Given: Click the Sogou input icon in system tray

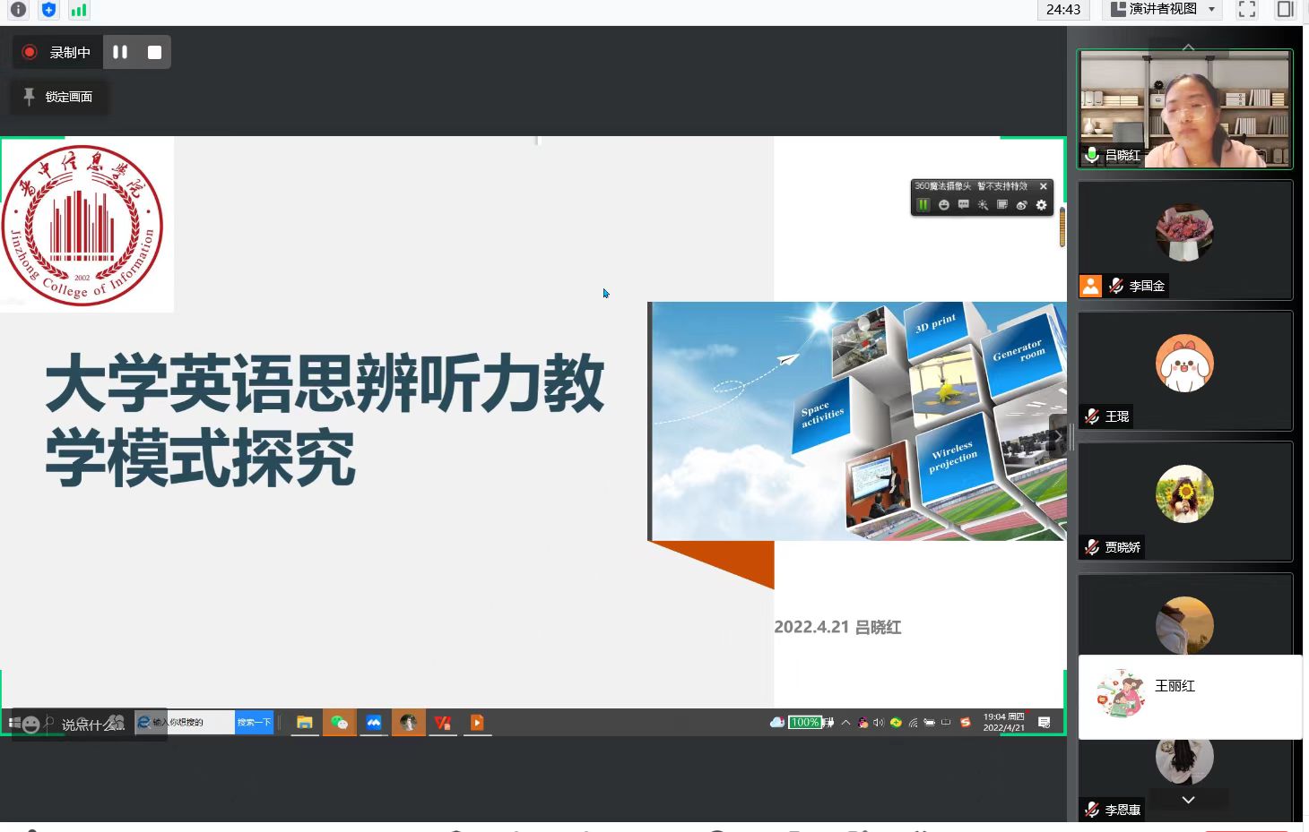Looking at the screenshot, I should [964, 723].
